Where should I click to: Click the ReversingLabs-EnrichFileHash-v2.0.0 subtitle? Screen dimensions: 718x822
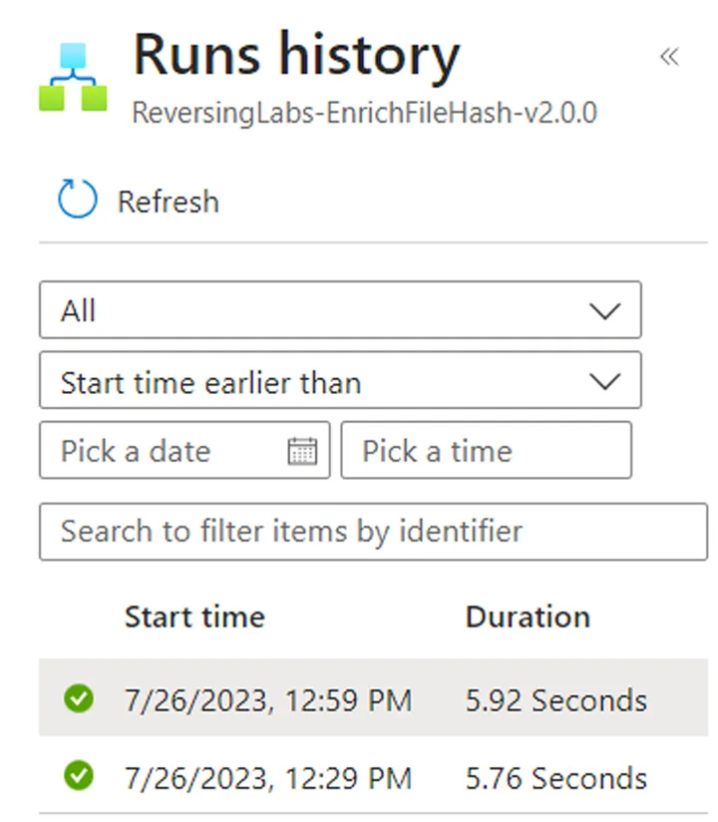point(364,112)
